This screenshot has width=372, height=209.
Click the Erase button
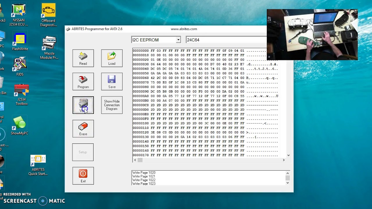point(83,129)
